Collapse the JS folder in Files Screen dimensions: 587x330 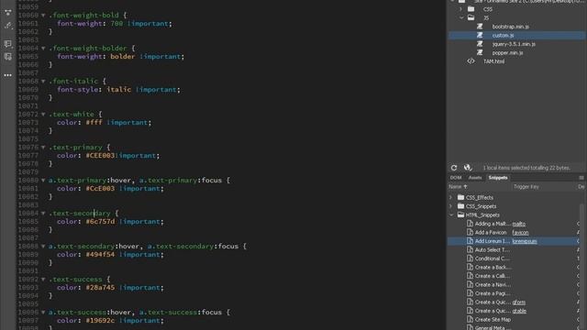click(x=461, y=17)
